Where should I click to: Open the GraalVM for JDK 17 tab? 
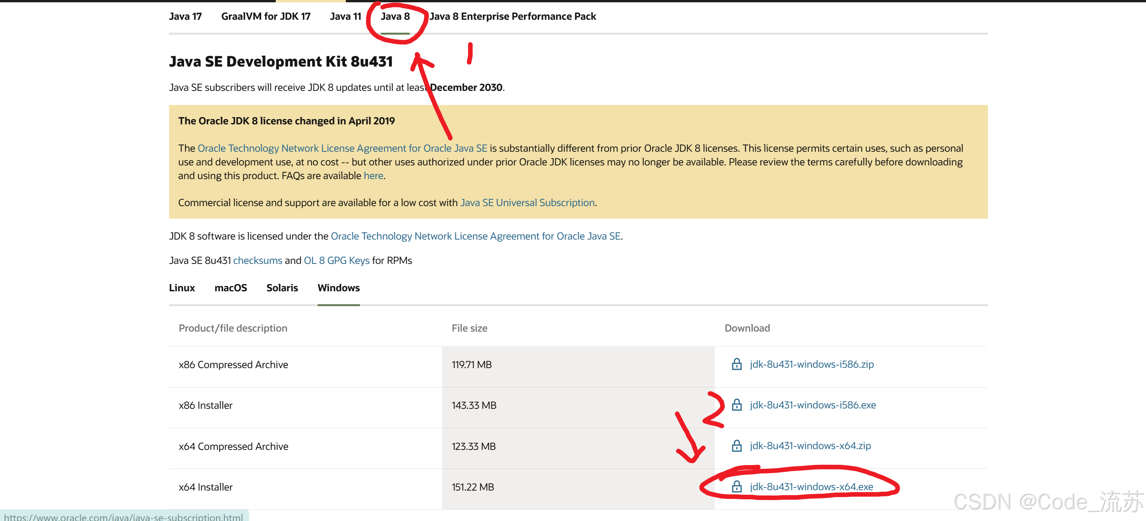coord(265,16)
